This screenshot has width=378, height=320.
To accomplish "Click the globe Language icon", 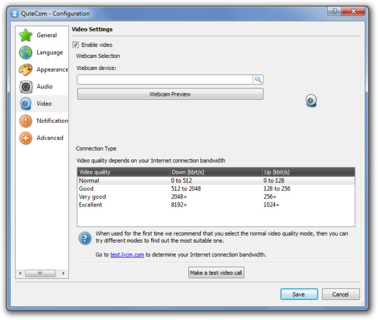I will point(26,52).
